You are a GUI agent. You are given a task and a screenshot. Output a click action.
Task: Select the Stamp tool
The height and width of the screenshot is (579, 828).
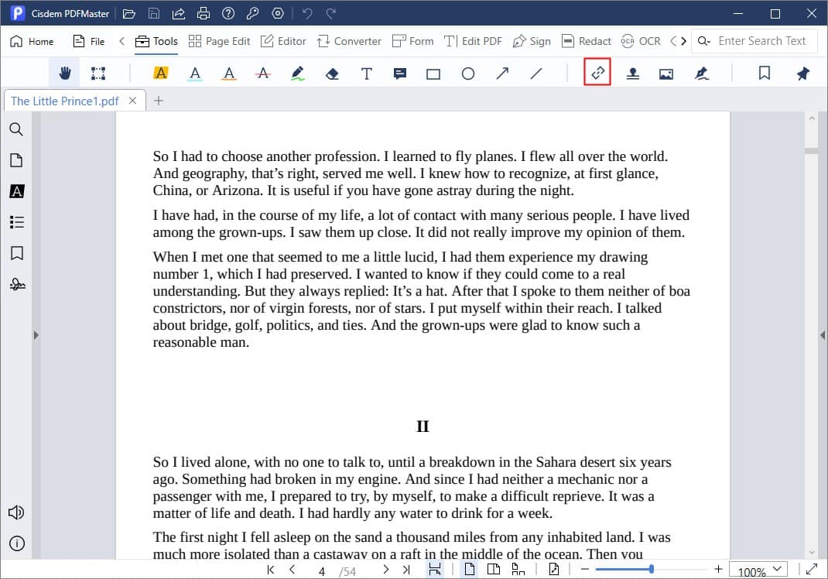click(632, 72)
